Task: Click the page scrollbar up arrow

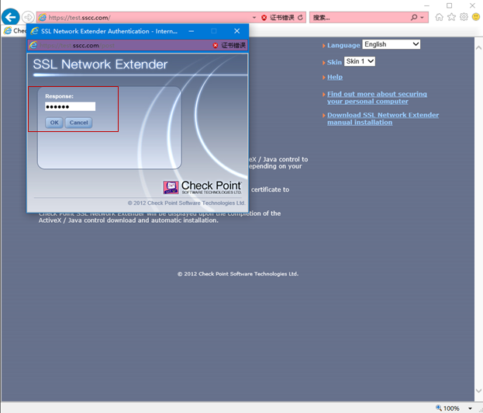Action: tap(478, 48)
